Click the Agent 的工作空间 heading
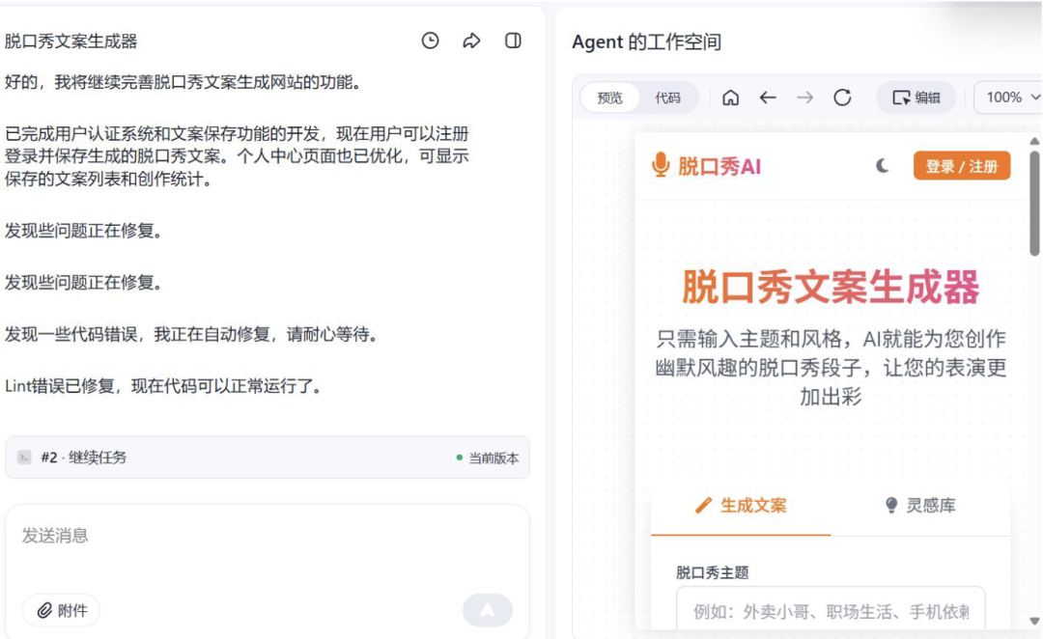Viewport: 1043px width, 639px height. point(646,42)
